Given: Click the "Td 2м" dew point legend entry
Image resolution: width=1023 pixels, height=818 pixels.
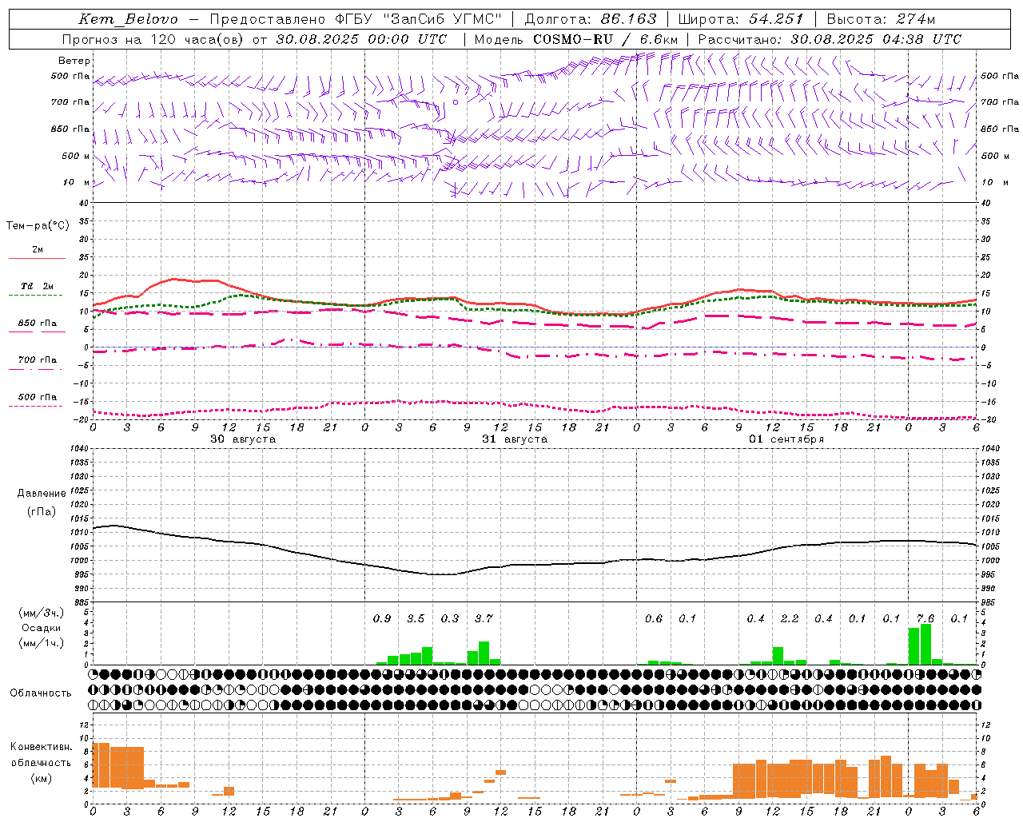Looking at the screenshot, I should click(x=38, y=286).
